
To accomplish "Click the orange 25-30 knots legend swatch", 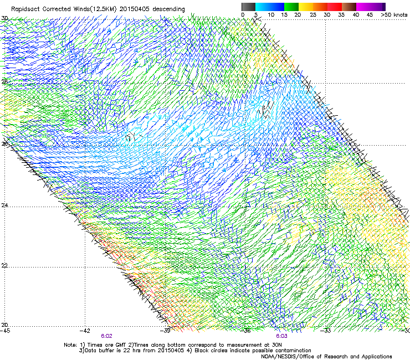I will (320, 7).
